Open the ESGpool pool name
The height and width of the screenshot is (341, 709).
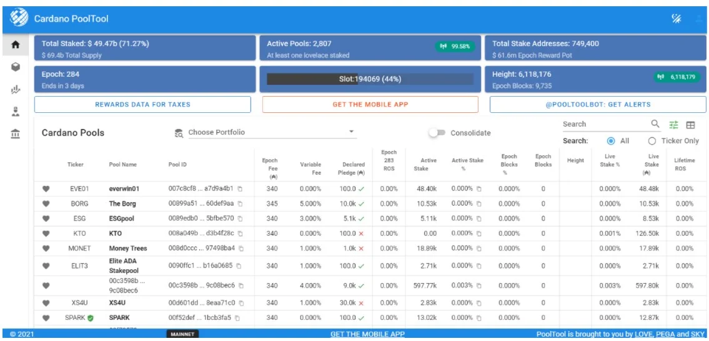122,219
